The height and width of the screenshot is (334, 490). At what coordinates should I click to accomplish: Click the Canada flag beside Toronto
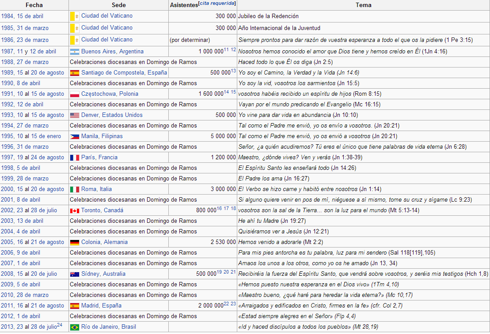74,211
